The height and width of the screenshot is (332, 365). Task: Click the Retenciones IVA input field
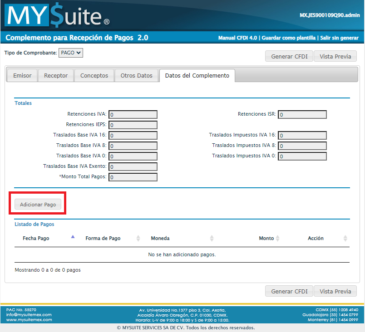click(133, 115)
